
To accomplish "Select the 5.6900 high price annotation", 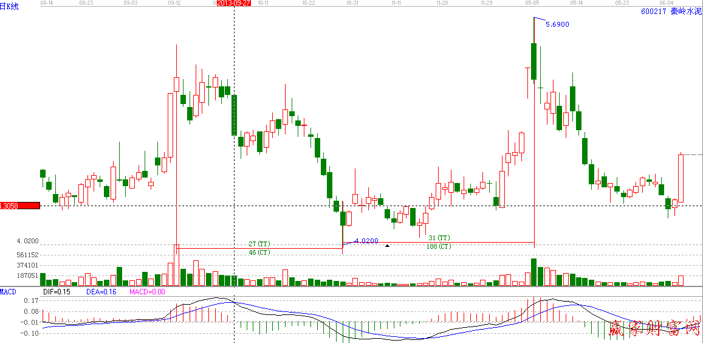I will 557,24.
